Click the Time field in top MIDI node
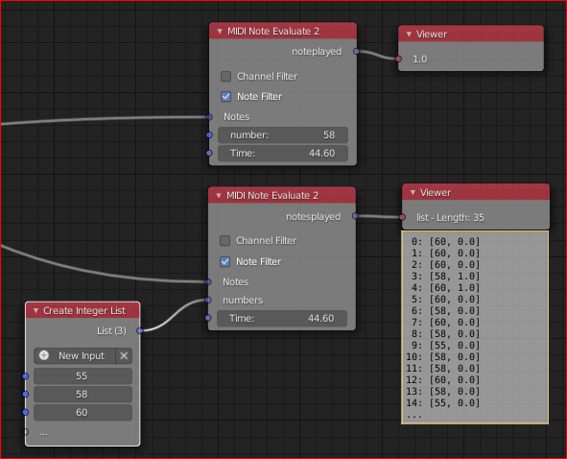Viewport: 567px width, 459px height. pyautogui.click(x=283, y=153)
